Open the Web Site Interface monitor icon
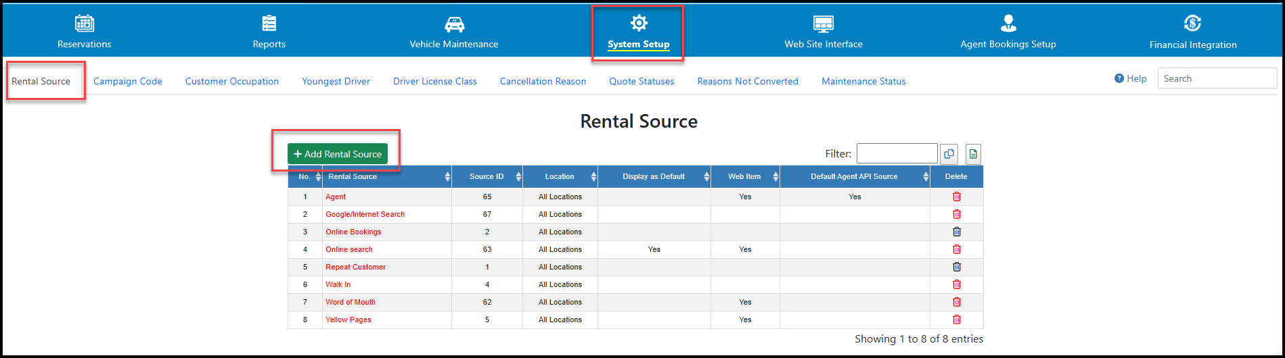 tap(824, 24)
